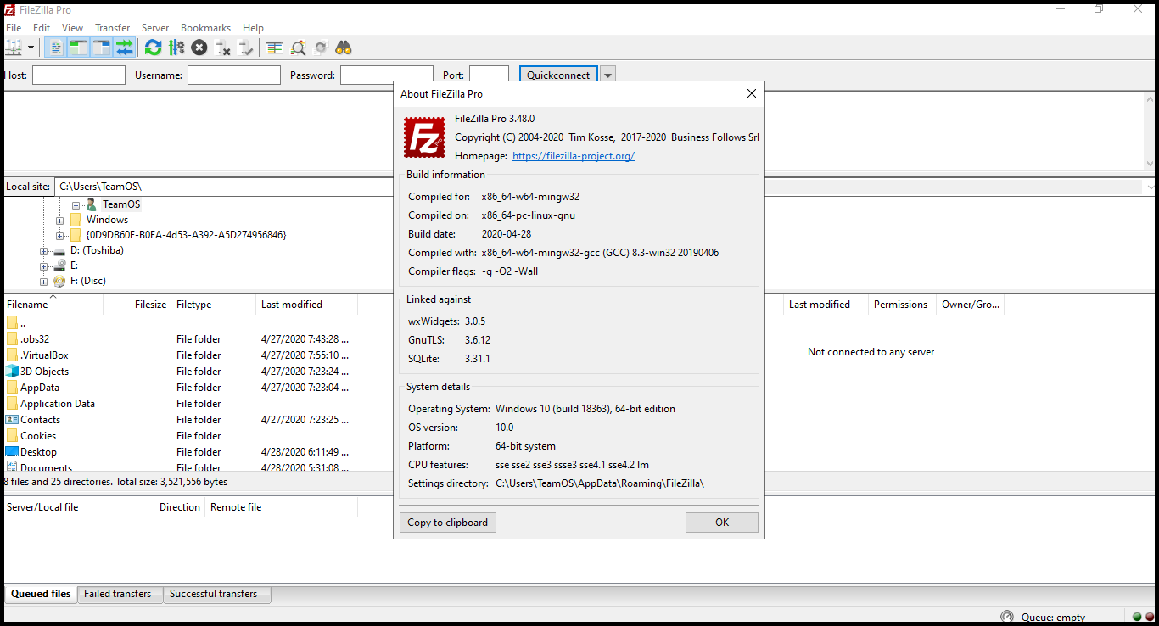Screen dimensions: 1159x626
Task: Open the Help menu
Action: [x=253, y=28]
